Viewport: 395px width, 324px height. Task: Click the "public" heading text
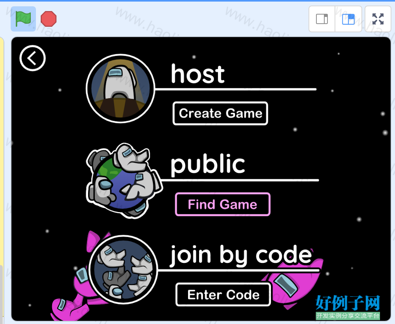208,165
